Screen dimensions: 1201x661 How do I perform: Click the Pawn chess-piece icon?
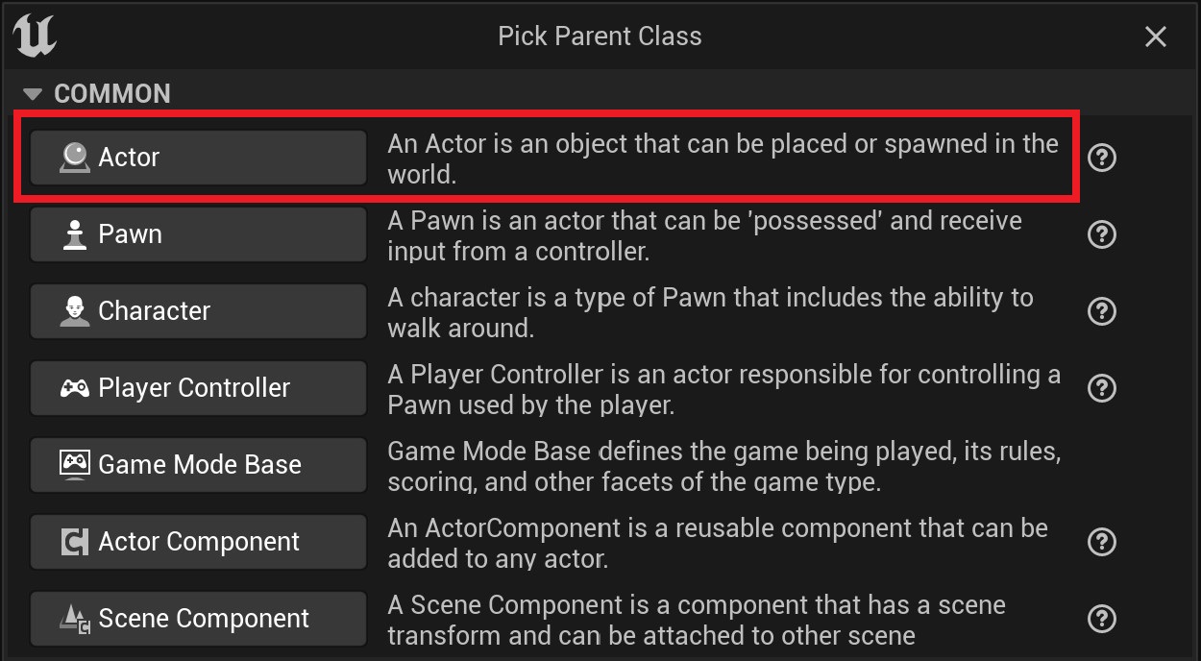tap(74, 233)
